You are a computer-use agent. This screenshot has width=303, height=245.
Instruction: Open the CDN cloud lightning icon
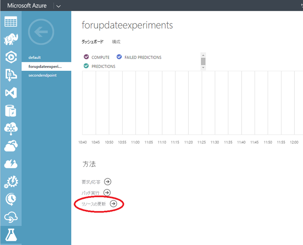(x=11, y=164)
